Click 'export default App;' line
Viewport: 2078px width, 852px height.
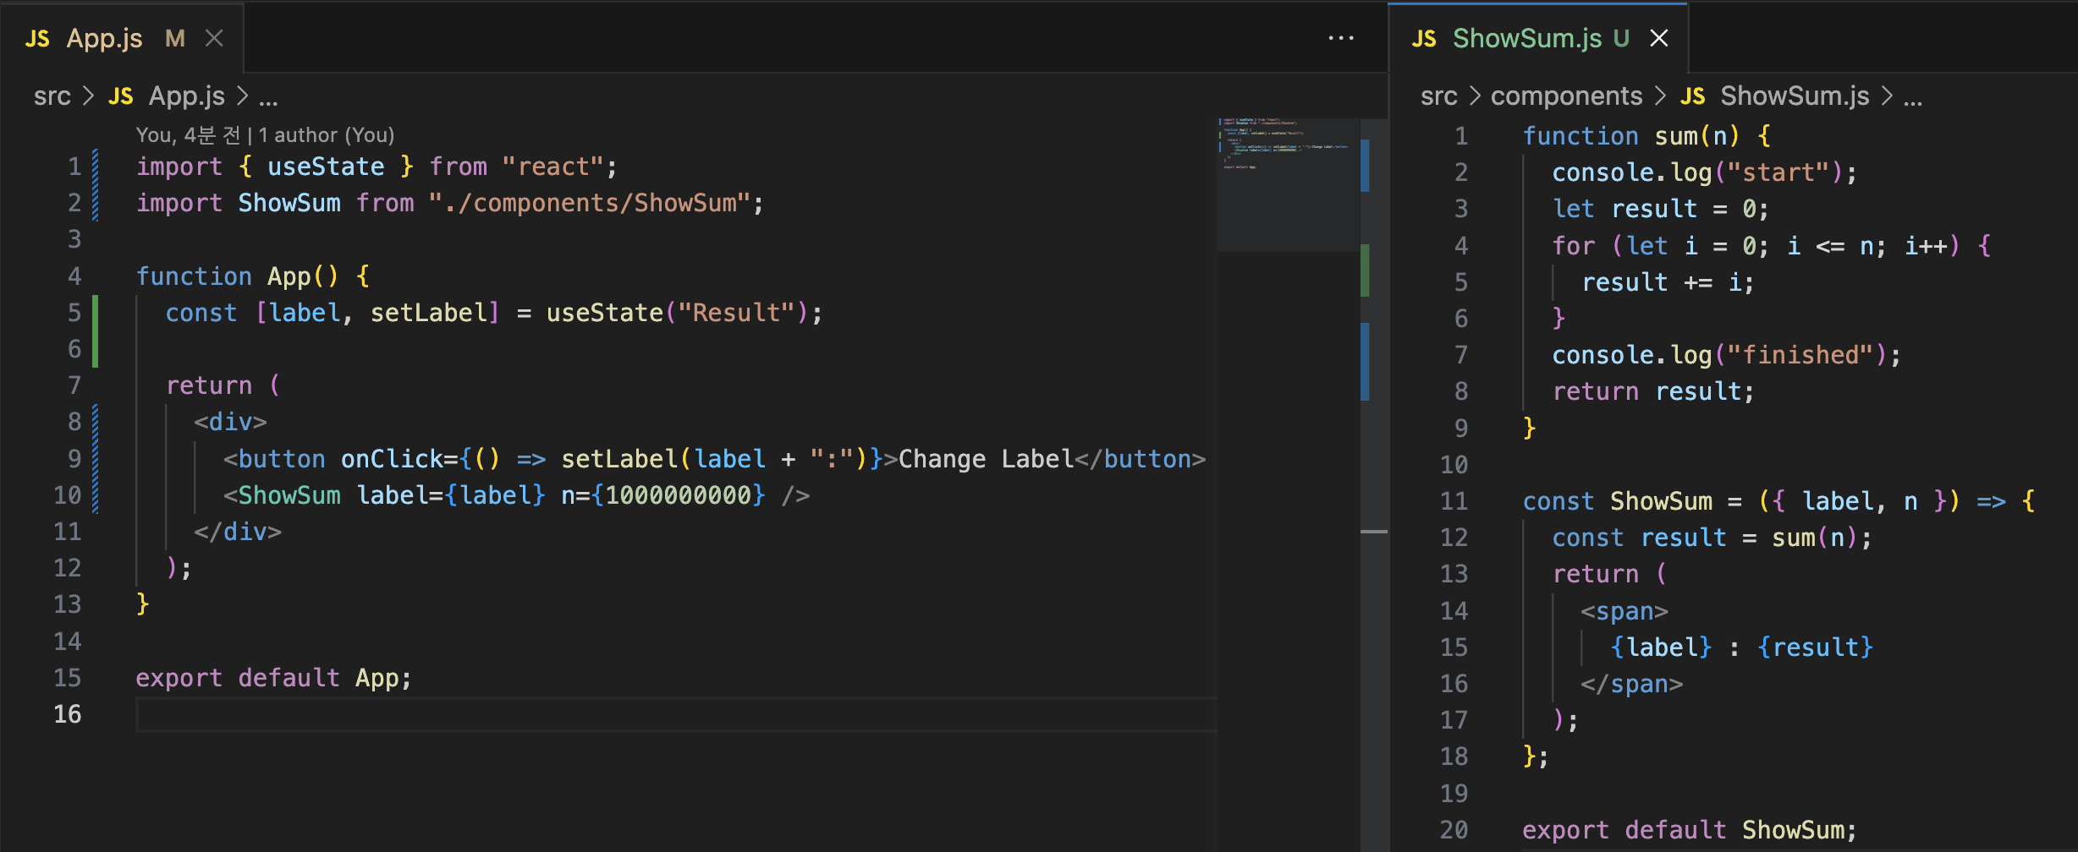point(274,678)
